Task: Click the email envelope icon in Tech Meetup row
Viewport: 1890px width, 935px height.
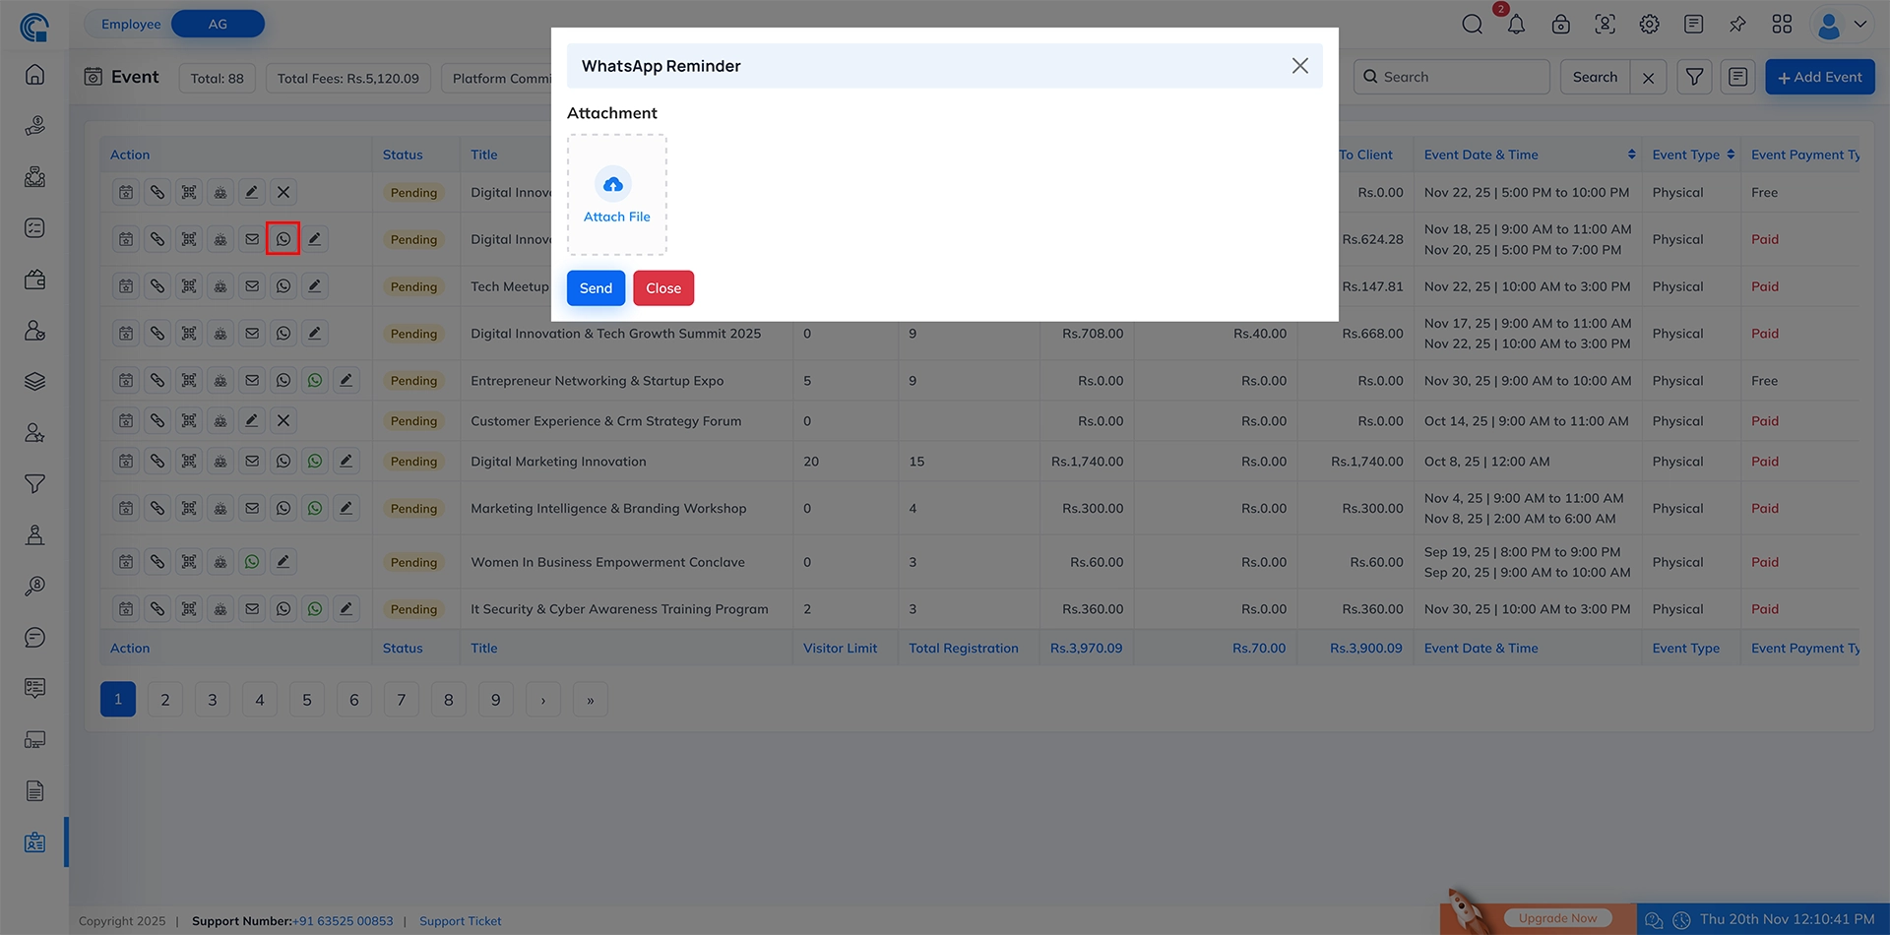Action: 252,285
